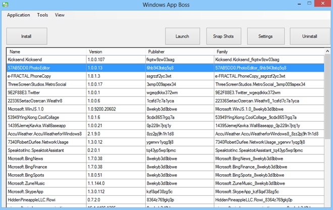The height and width of the screenshot is (210, 333).
Task: Select 14395JernejKavka.WallBaseapp row
Action: 165,126
